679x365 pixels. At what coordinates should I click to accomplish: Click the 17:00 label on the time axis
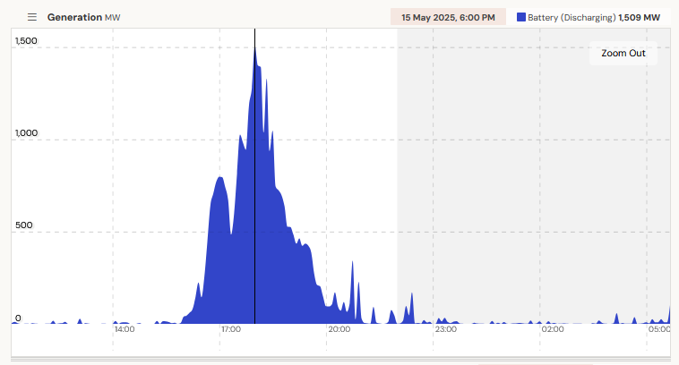tap(231, 329)
